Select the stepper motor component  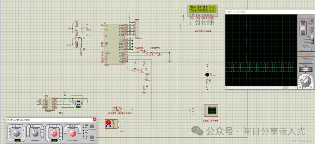pos(78,103)
